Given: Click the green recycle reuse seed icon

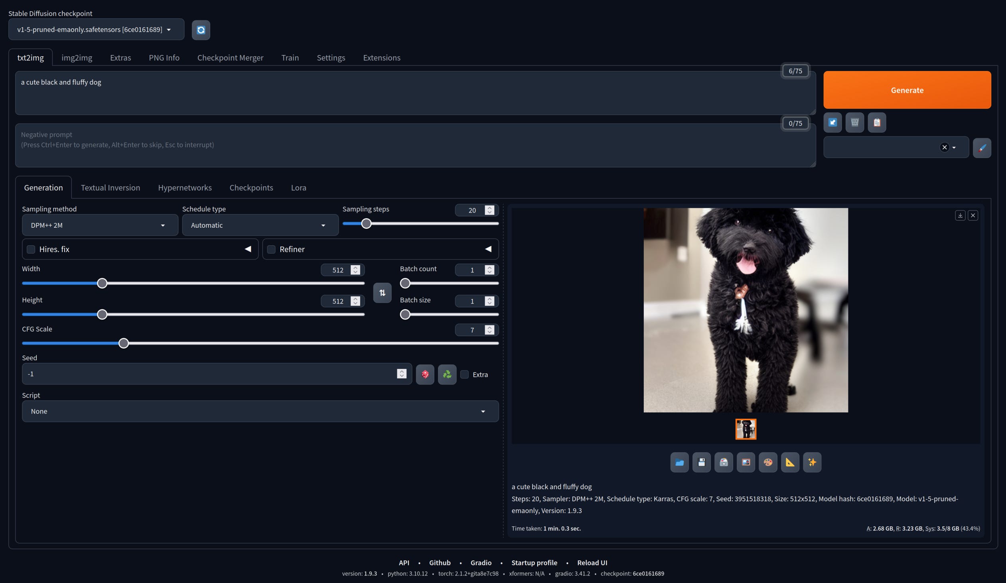Looking at the screenshot, I should pyautogui.click(x=447, y=374).
